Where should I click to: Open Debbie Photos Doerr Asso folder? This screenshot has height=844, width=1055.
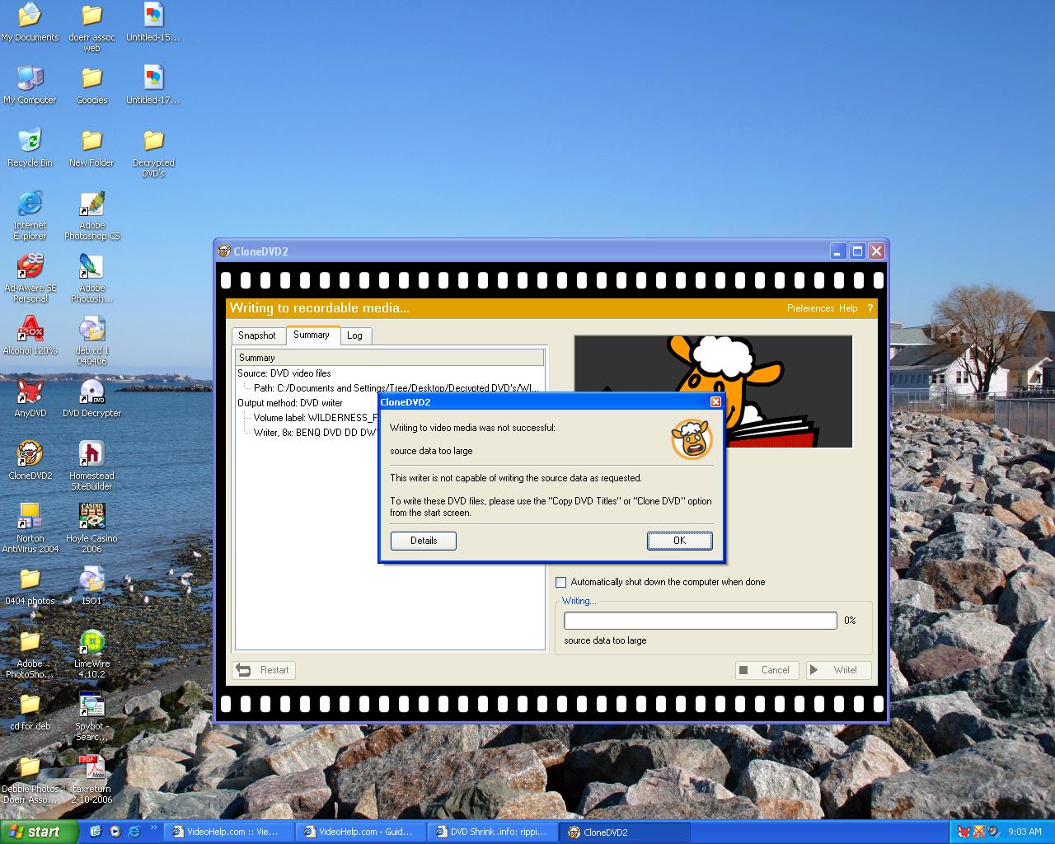[30, 779]
